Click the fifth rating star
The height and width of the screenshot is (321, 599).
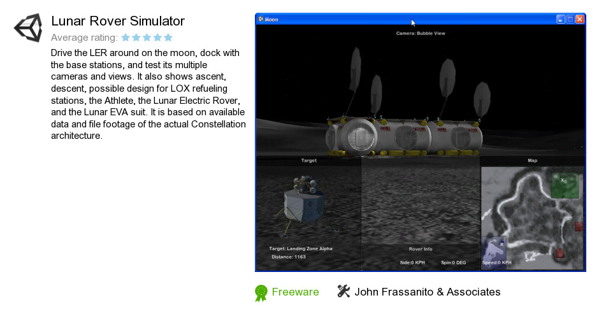(168, 38)
